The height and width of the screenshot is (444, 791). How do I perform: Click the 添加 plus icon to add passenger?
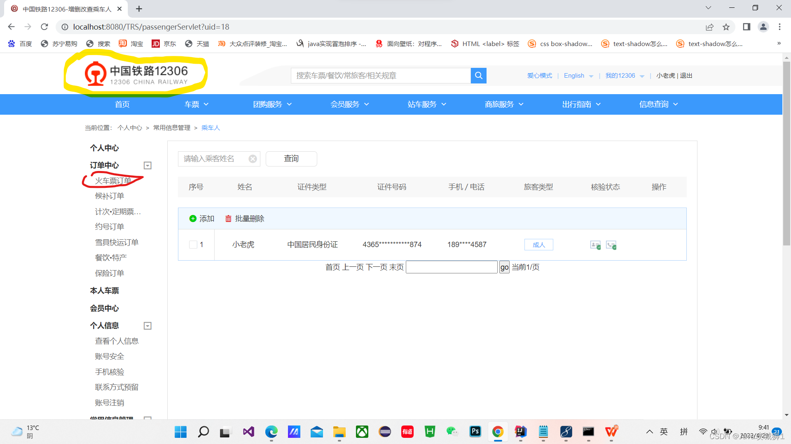click(192, 218)
